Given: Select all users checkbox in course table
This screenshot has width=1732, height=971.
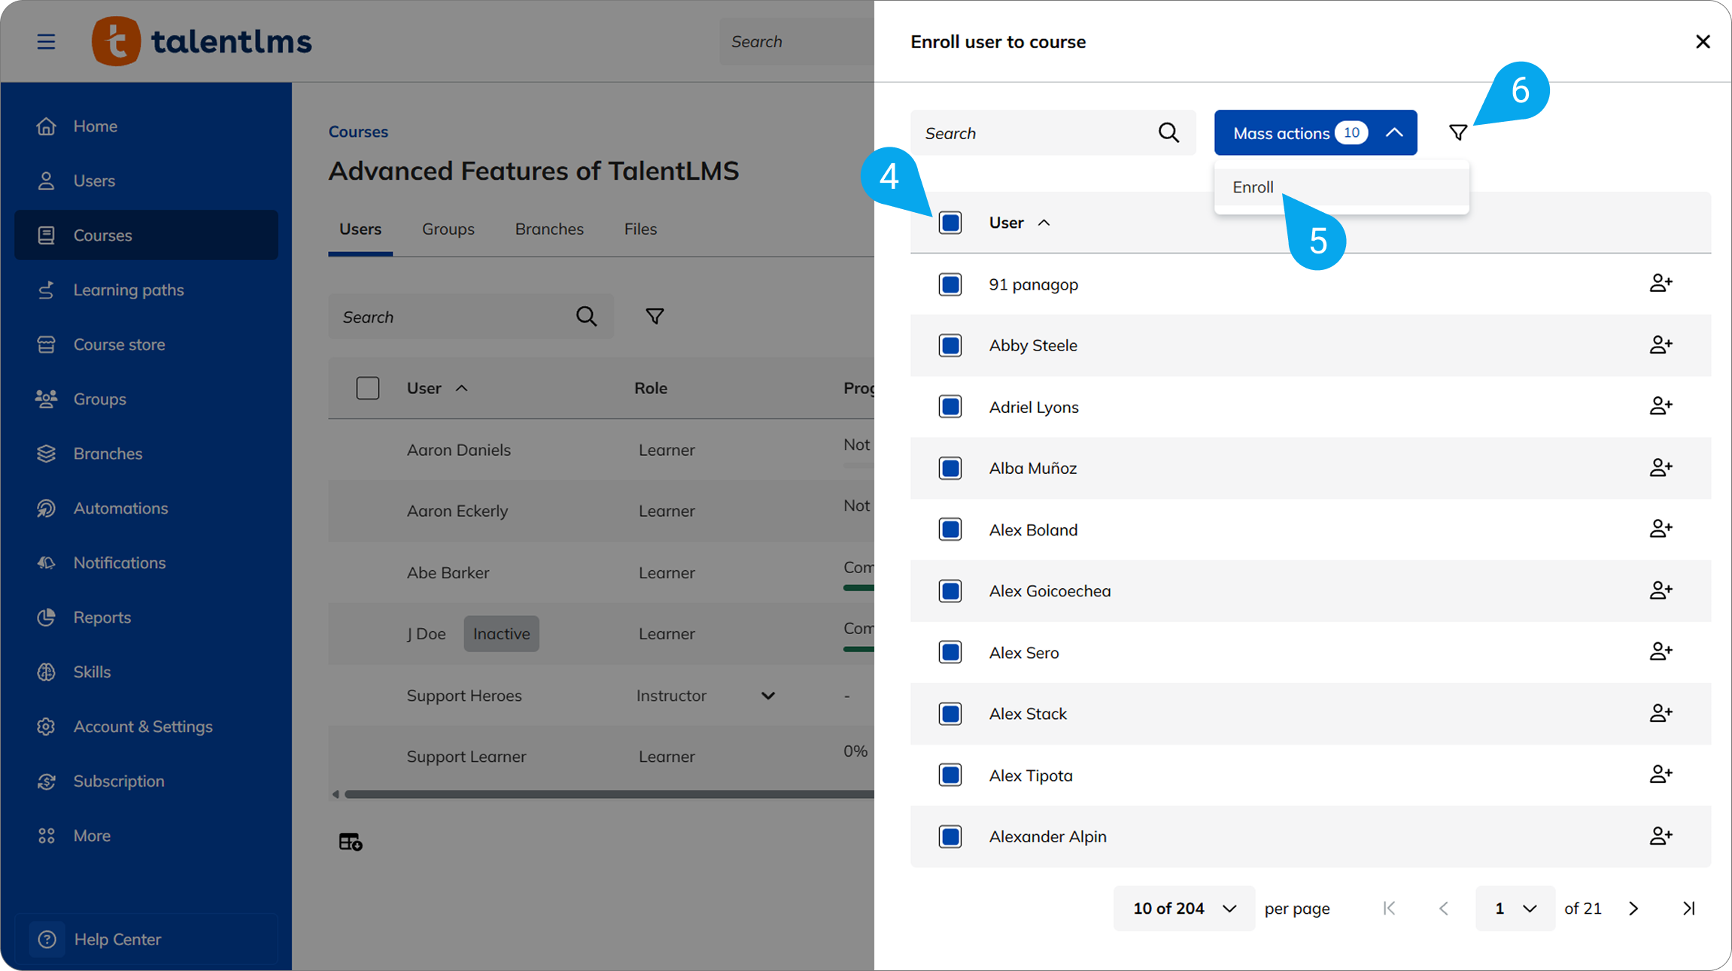Looking at the screenshot, I should click(x=368, y=388).
